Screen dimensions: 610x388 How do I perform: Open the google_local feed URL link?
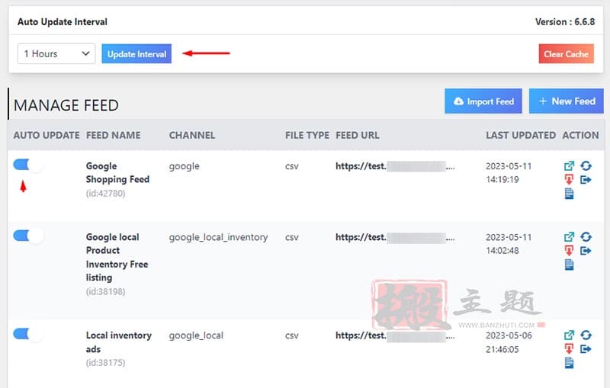[x=395, y=335]
